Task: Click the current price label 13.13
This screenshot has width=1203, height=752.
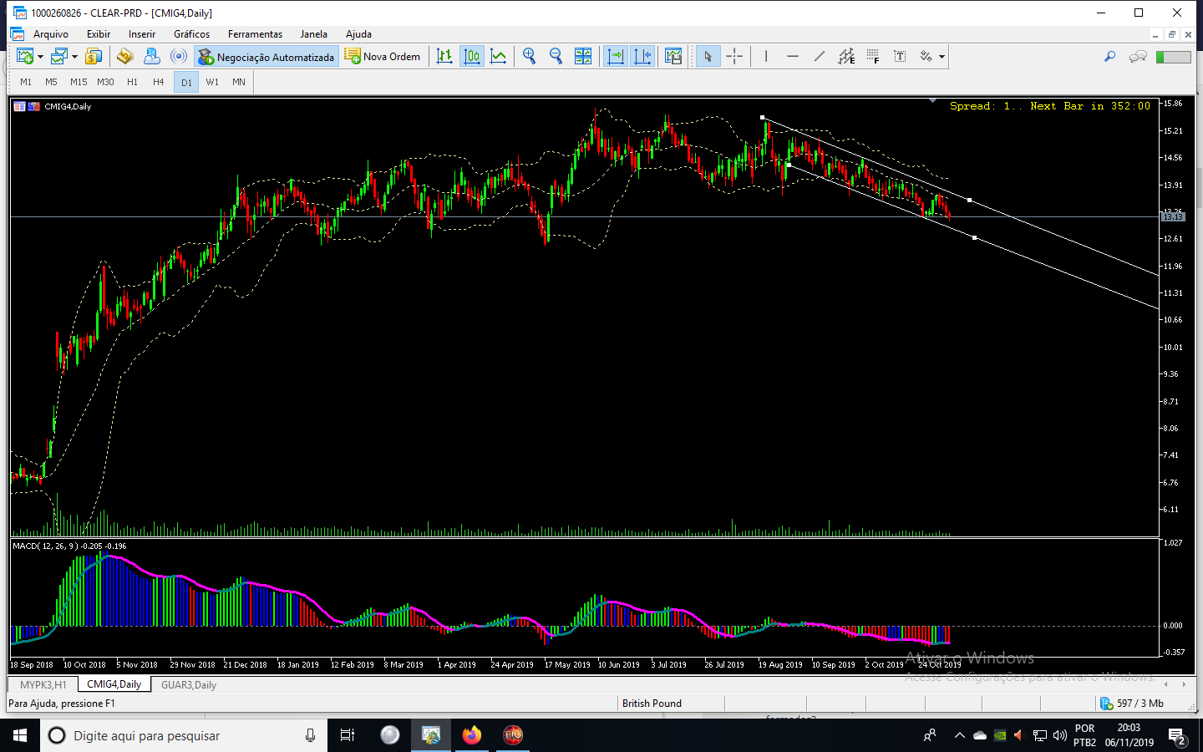Action: click(x=1173, y=216)
